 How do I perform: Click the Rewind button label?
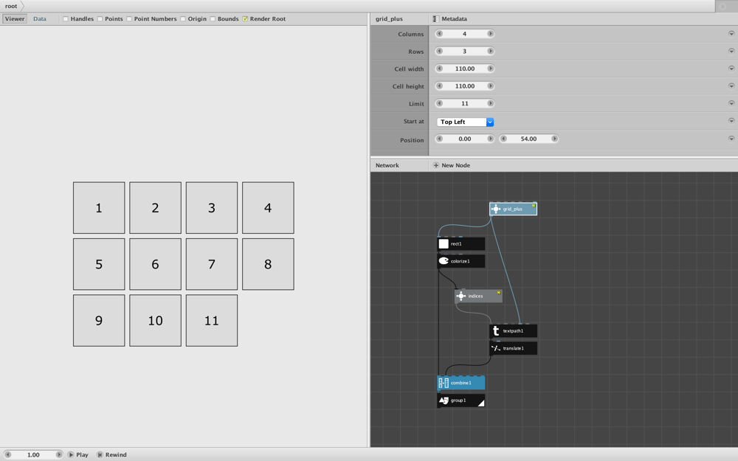[116, 454]
